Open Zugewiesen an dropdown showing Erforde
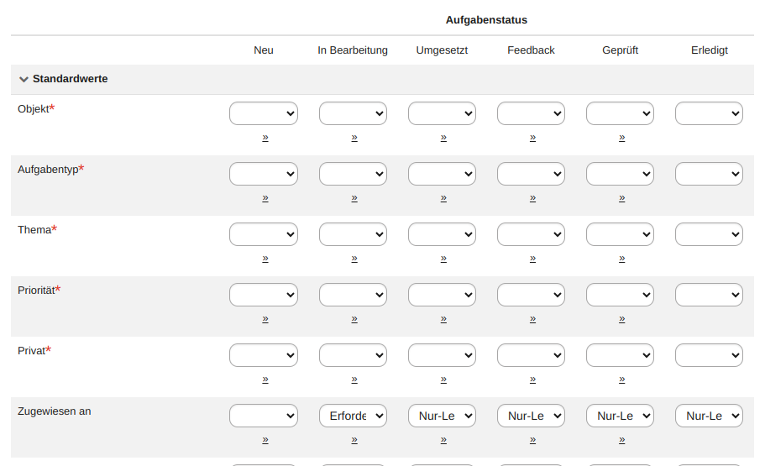Viewport: 765px width, 466px height. pyautogui.click(x=353, y=416)
